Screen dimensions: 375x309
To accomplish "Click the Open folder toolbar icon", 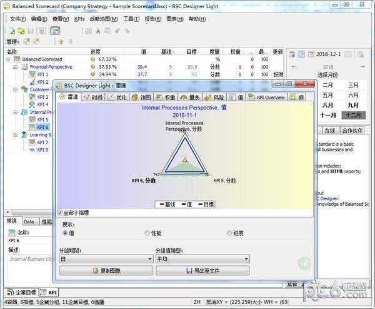I will 21,31.
